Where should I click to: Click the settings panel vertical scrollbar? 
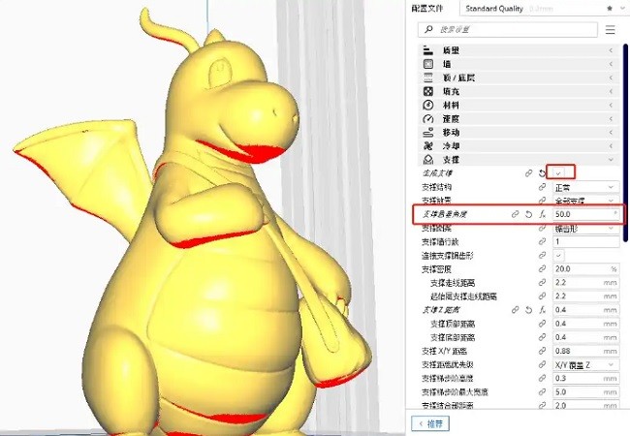pos(625,142)
